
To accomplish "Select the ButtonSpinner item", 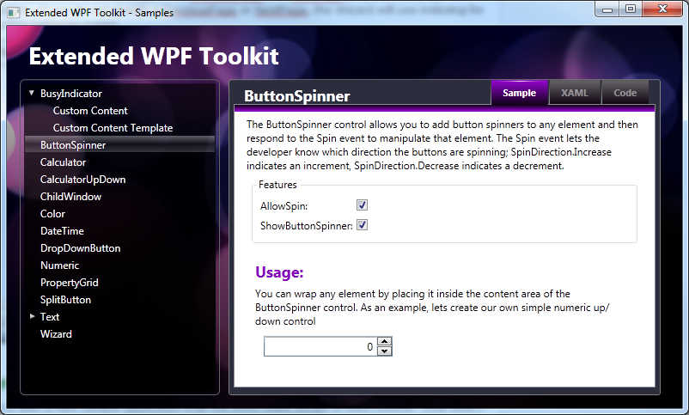I will pos(119,145).
